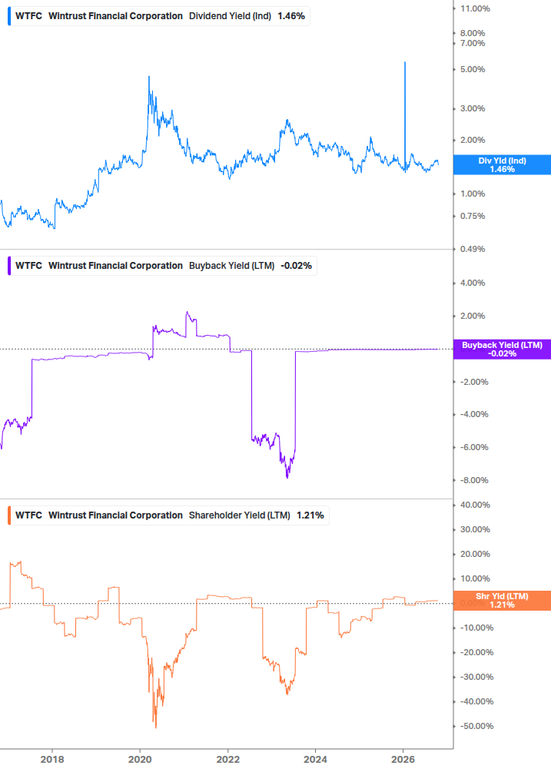
Task: Click the Buyback Yield (LTM) legend label
Action: click(x=232, y=266)
